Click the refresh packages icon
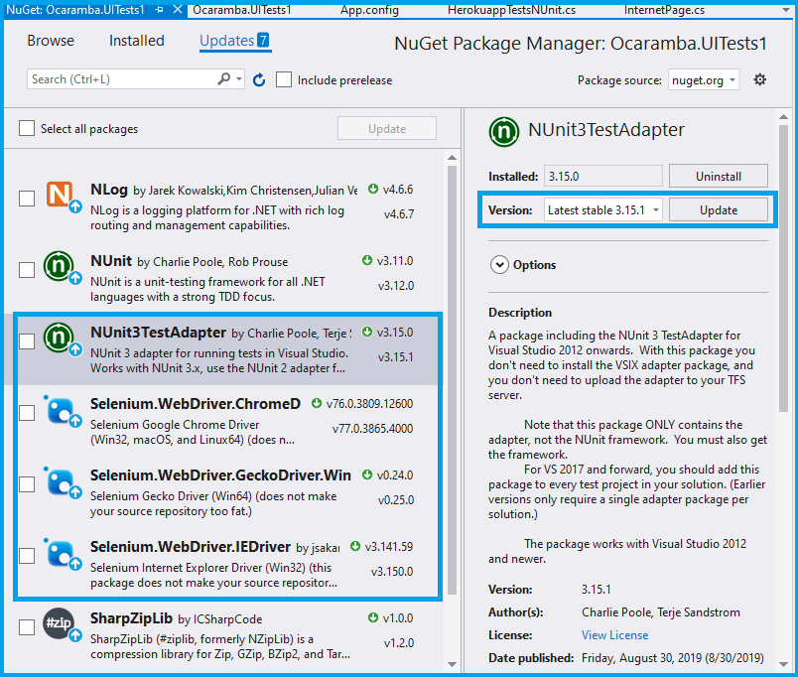The width and height of the screenshot is (798, 677). [259, 80]
